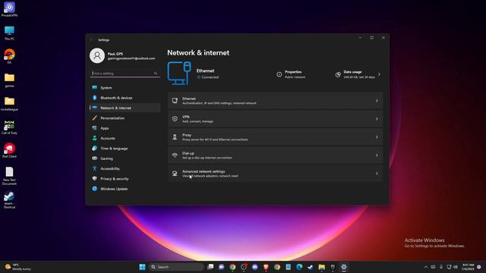Select the games folder on desktop
This screenshot has height=273, width=486.
click(x=9, y=80)
